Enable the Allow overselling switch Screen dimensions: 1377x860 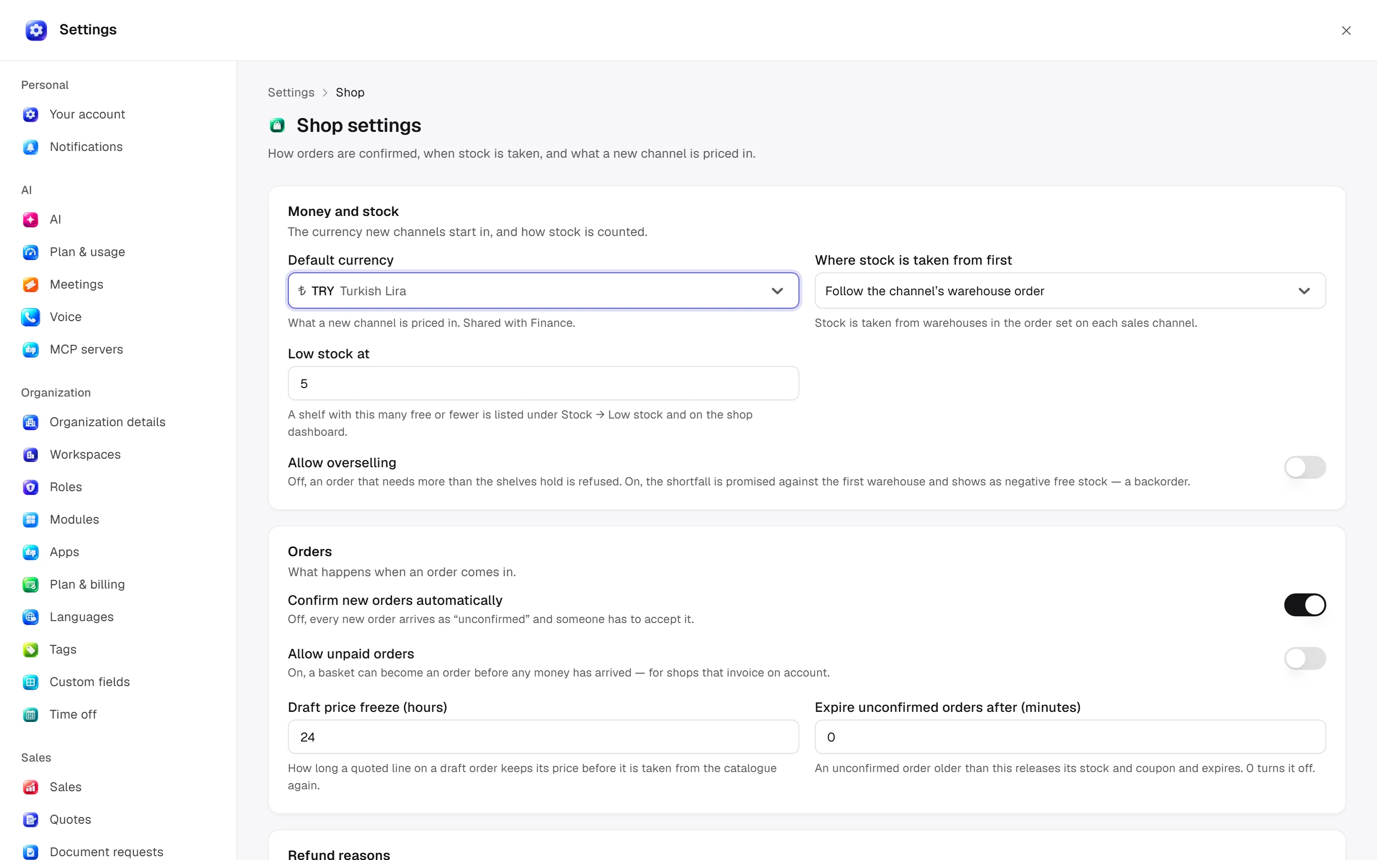point(1305,468)
